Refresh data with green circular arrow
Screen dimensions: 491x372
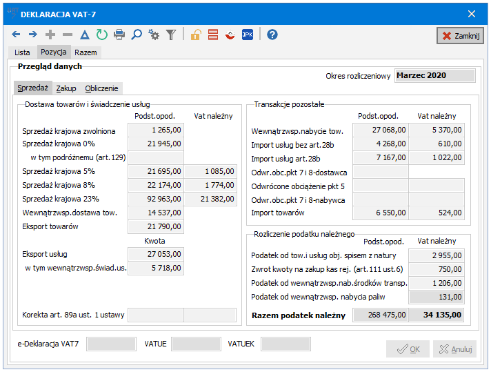[x=102, y=35]
